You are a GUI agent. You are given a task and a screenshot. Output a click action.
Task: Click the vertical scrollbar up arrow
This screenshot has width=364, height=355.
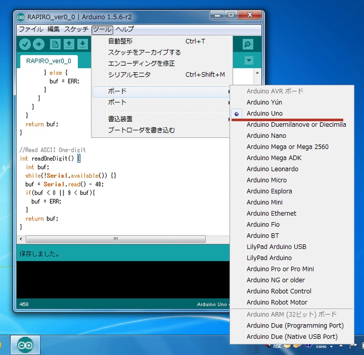pyautogui.click(x=257, y=73)
